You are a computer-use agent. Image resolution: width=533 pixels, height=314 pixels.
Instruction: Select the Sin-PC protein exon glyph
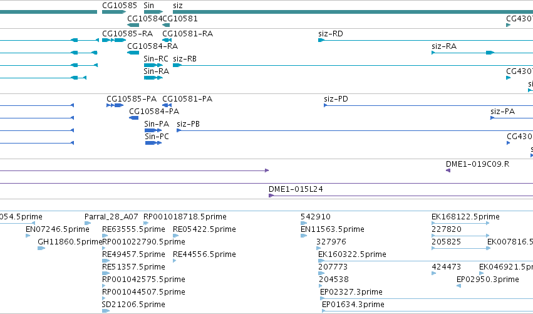pos(153,143)
